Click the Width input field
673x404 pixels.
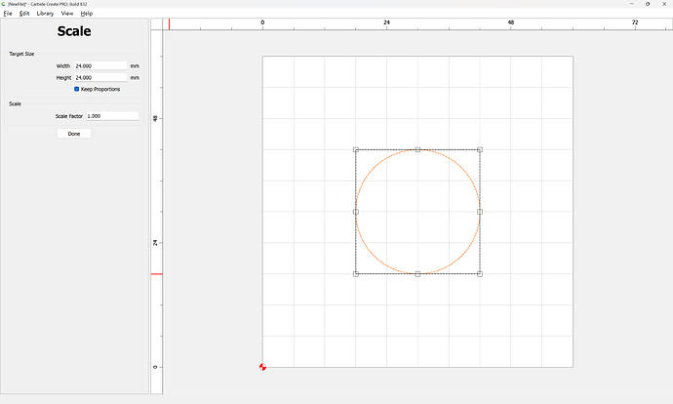click(99, 65)
